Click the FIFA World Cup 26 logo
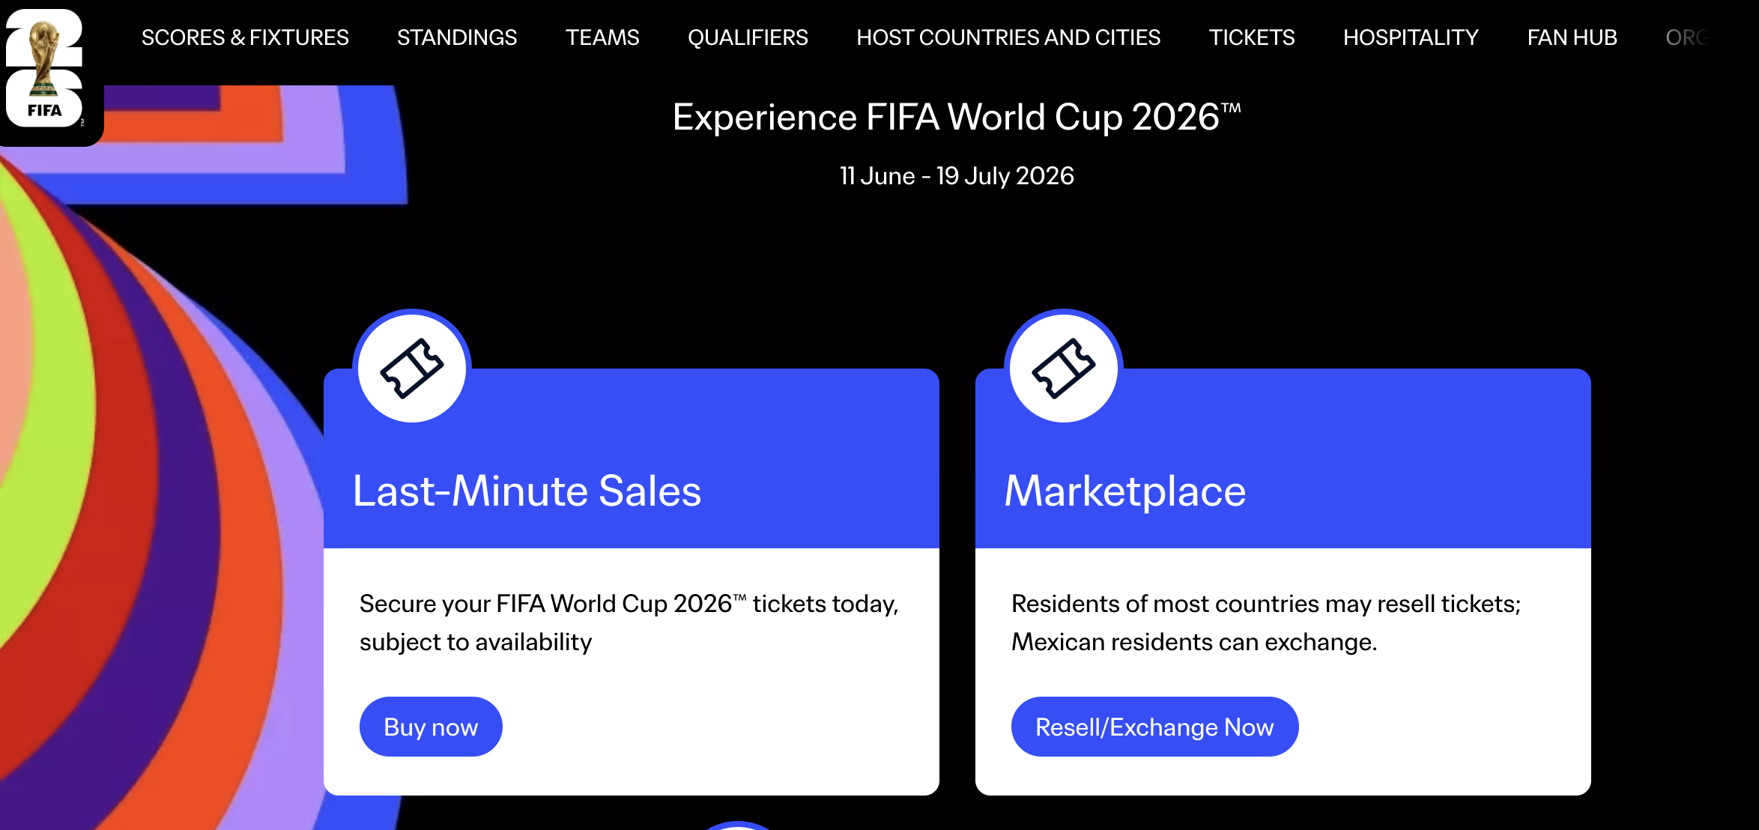Image resolution: width=1759 pixels, height=830 pixels. point(48,71)
